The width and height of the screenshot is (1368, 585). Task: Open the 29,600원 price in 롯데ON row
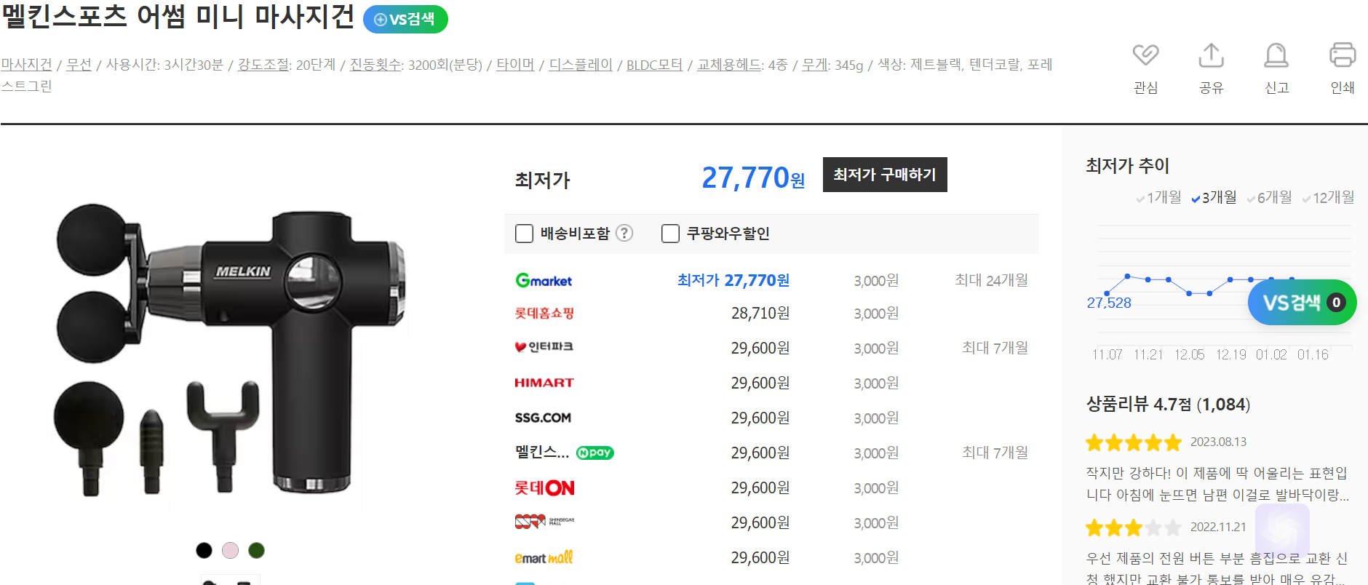[x=760, y=488]
